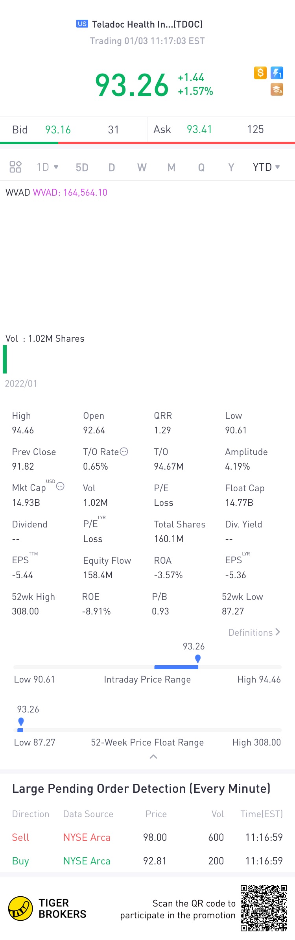Click the Tiger Brokers logo
295x940 pixels.
click(x=20, y=909)
